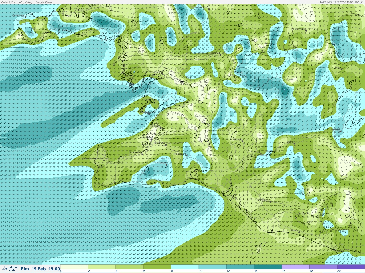Image resolution: width=365 pixels, height=273 pixels.
Task: Click the Skálholt station marker dot
Action: coord(242,141)
